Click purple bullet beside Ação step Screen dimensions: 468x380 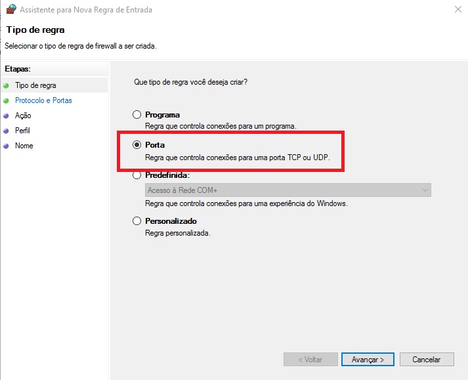click(6, 116)
